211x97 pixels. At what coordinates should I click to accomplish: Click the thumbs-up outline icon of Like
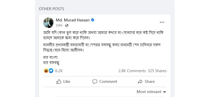(x=59, y=82)
